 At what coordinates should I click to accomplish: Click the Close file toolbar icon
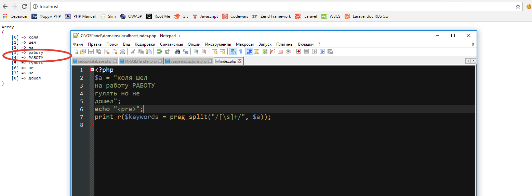click(107, 51)
